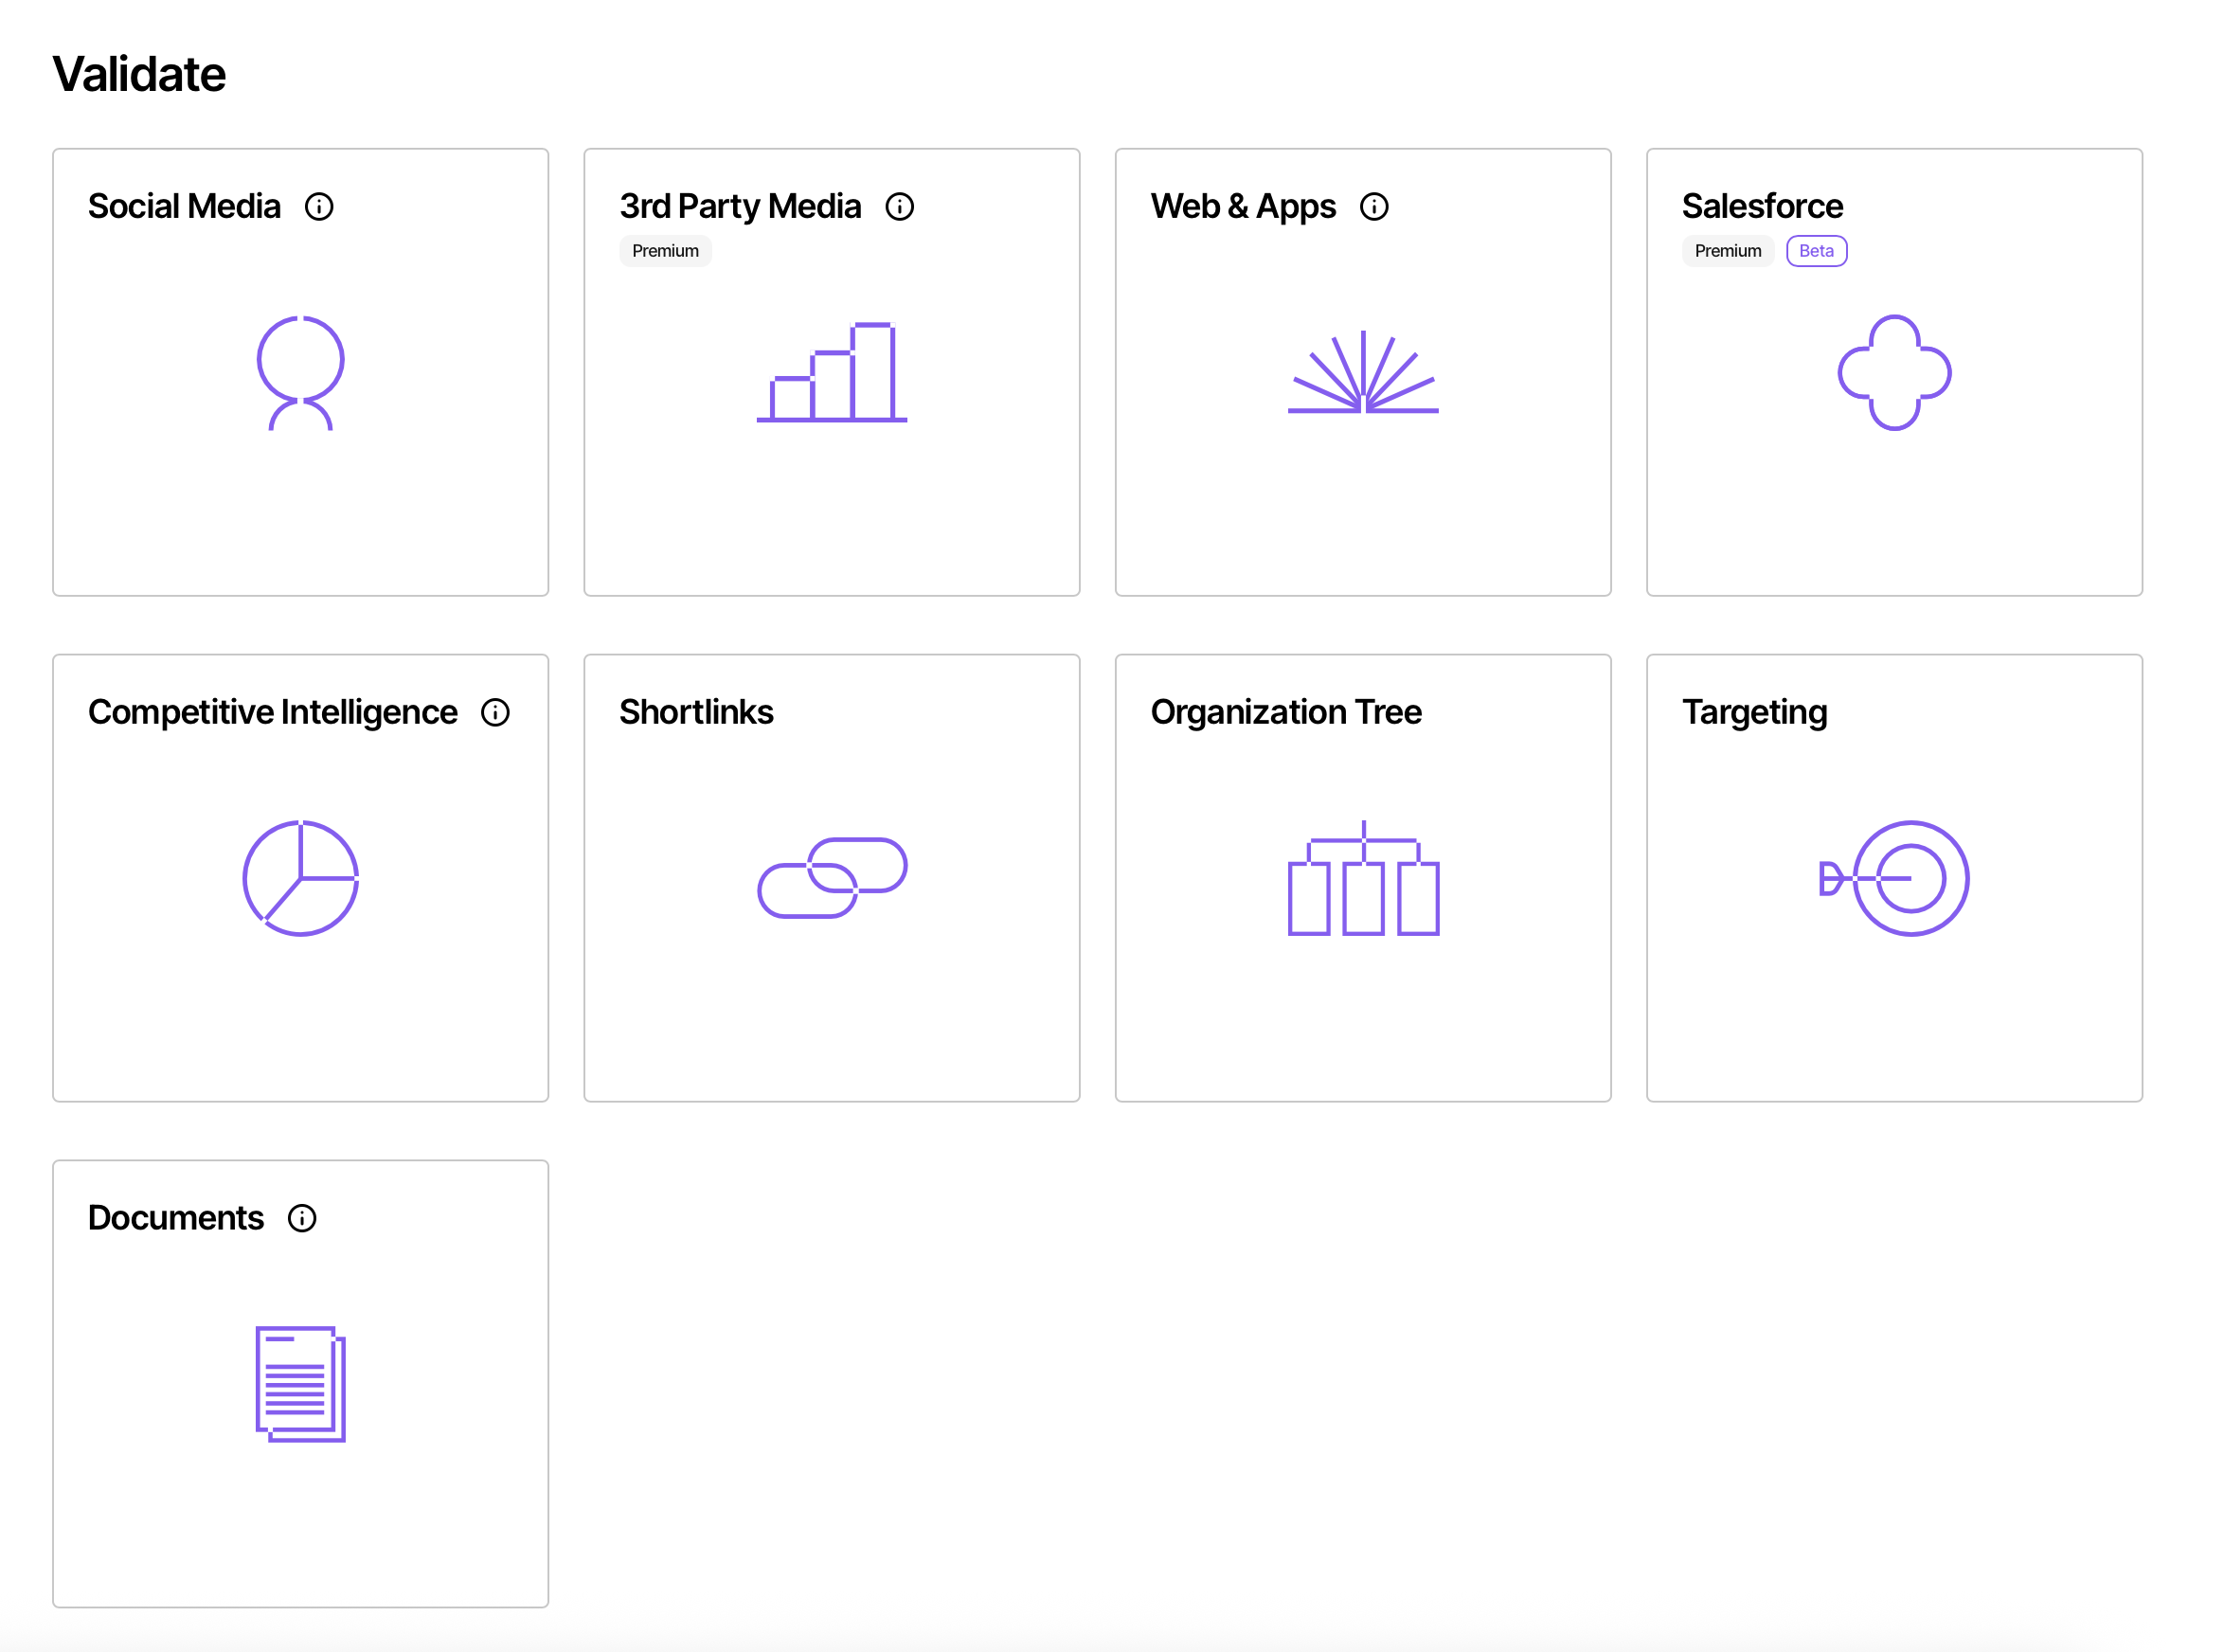The height and width of the screenshot is (1652, 2224).
Task: Click the Web & Apps open book icon
Action: 1363,372
